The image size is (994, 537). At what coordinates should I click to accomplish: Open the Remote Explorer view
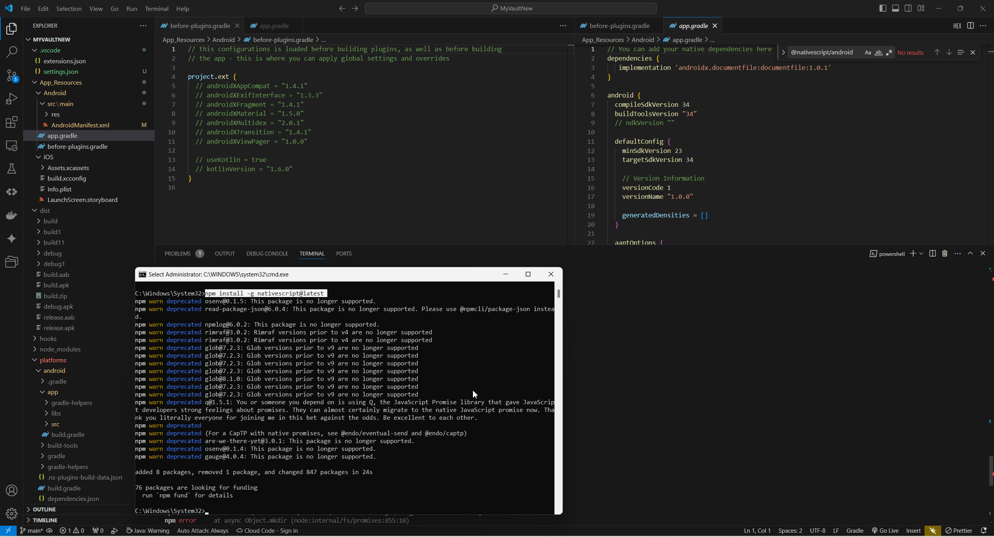tap(12, 146)
